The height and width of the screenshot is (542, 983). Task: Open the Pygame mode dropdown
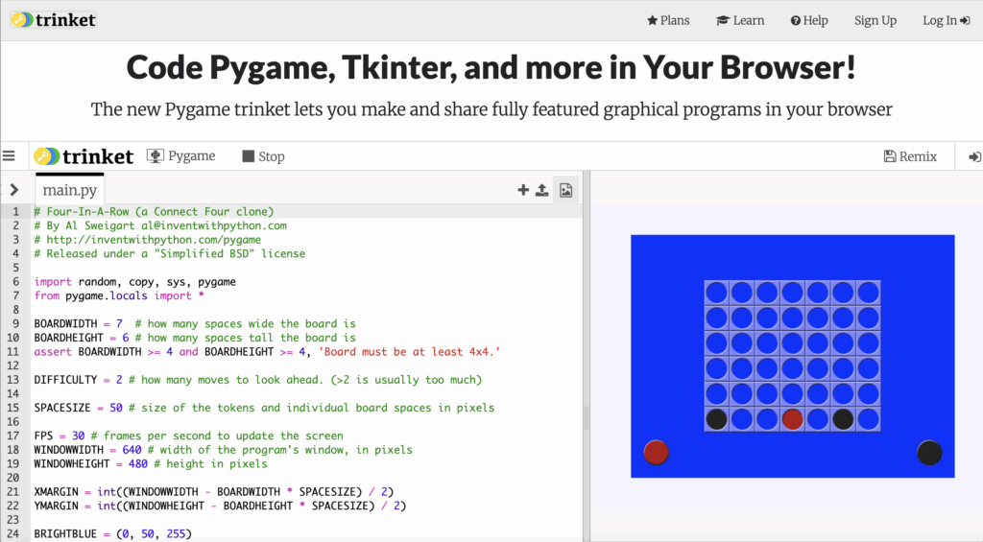[180, 156]
